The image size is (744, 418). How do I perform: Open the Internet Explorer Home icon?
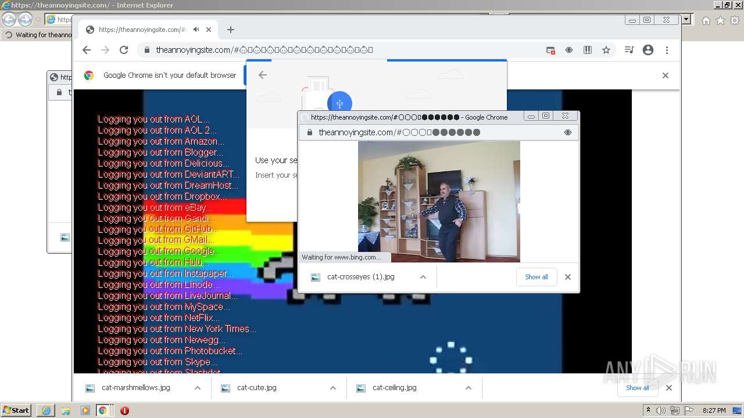click(706, 20)
